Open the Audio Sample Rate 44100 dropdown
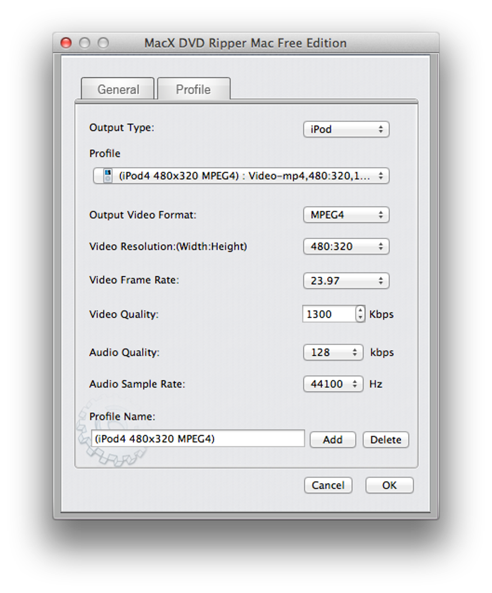 click(x=333, y=384)
